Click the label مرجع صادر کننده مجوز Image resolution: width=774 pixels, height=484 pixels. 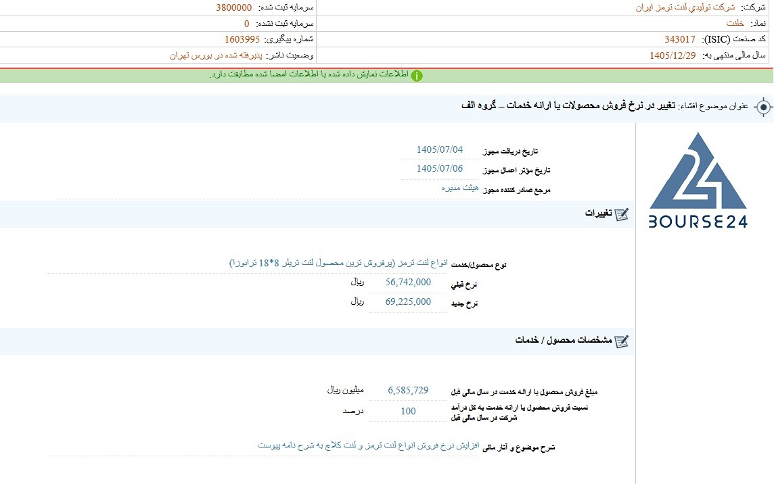tap(516, 190)
